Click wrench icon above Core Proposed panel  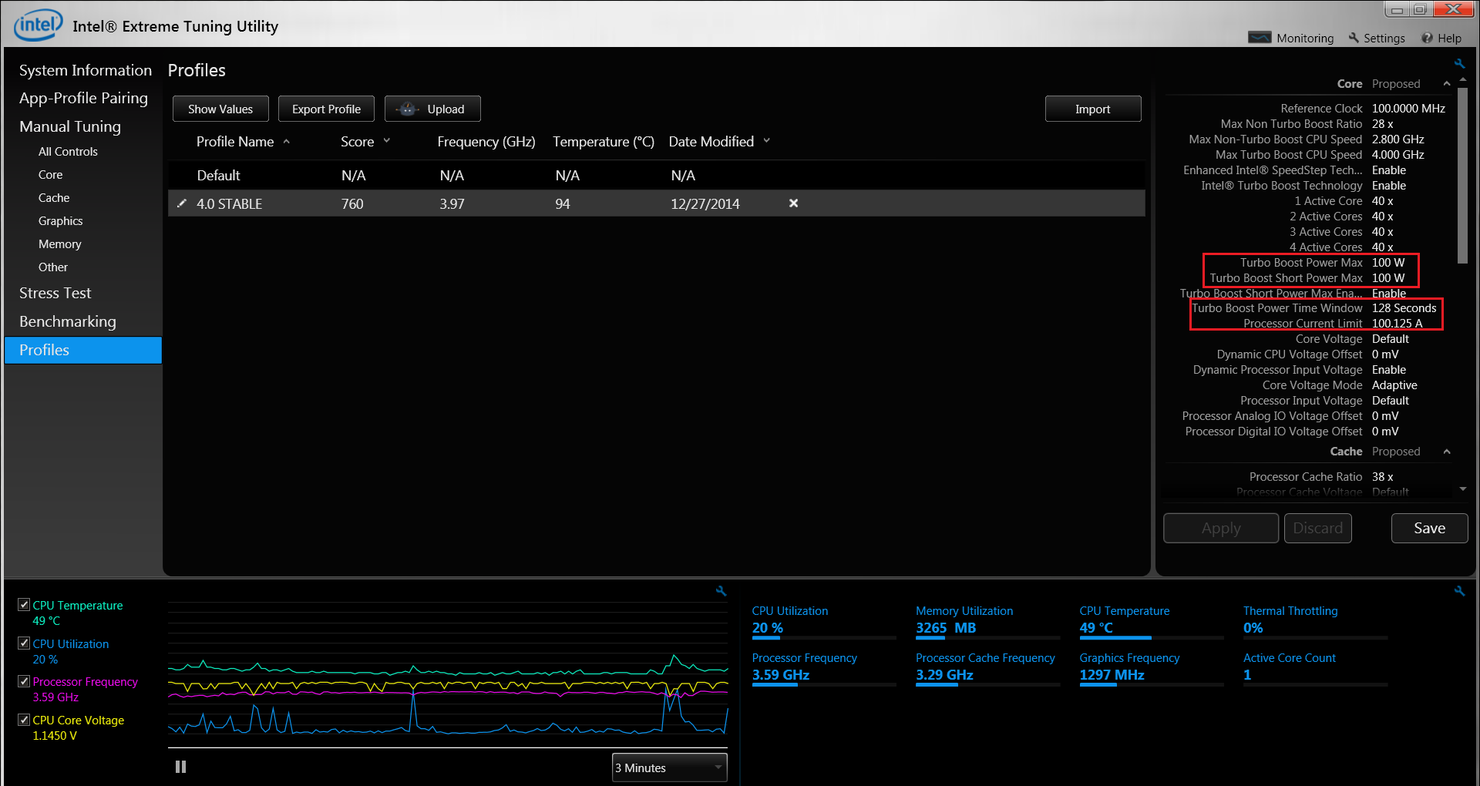(x=1459, y=63)
